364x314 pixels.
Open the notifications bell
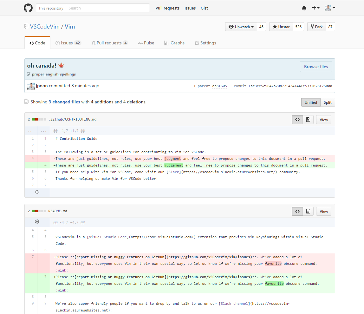304,8
